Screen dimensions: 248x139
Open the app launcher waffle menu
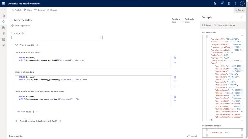point(3,3)
